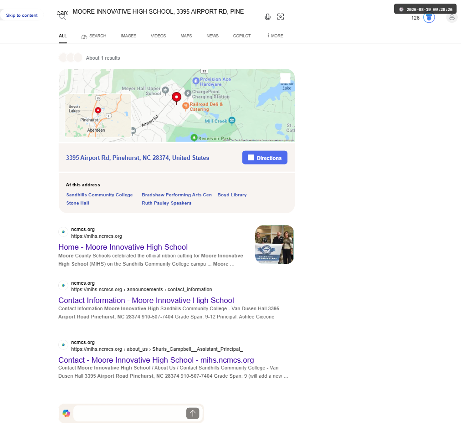The height and width of the screenshot is (441, 461).
Task: Click the Directions button
Action: click(x=265, y=158)
